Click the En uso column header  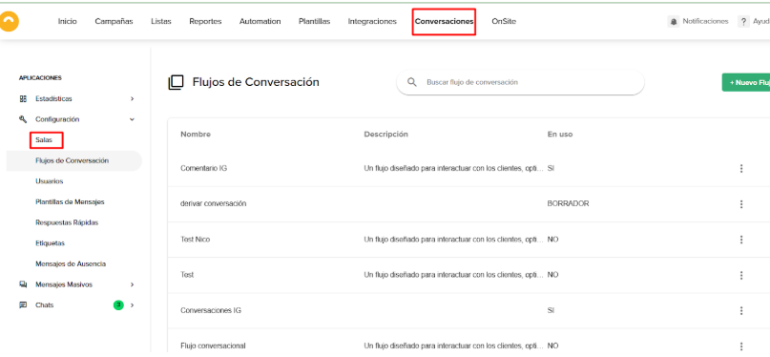560,134
